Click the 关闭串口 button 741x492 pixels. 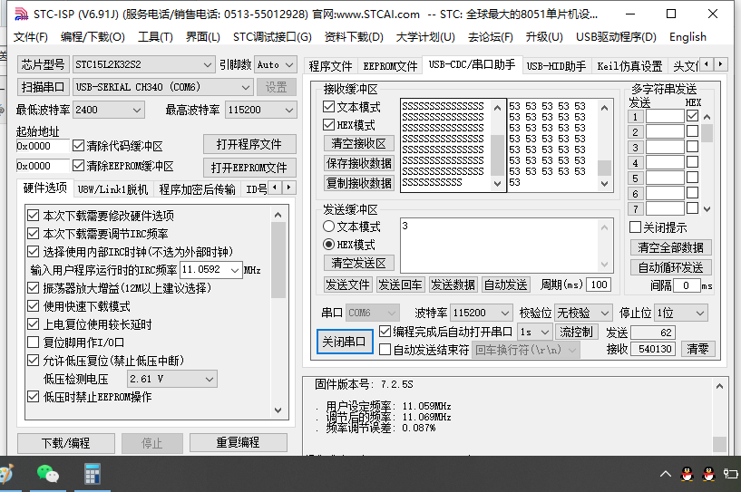(x=344, y=342)
